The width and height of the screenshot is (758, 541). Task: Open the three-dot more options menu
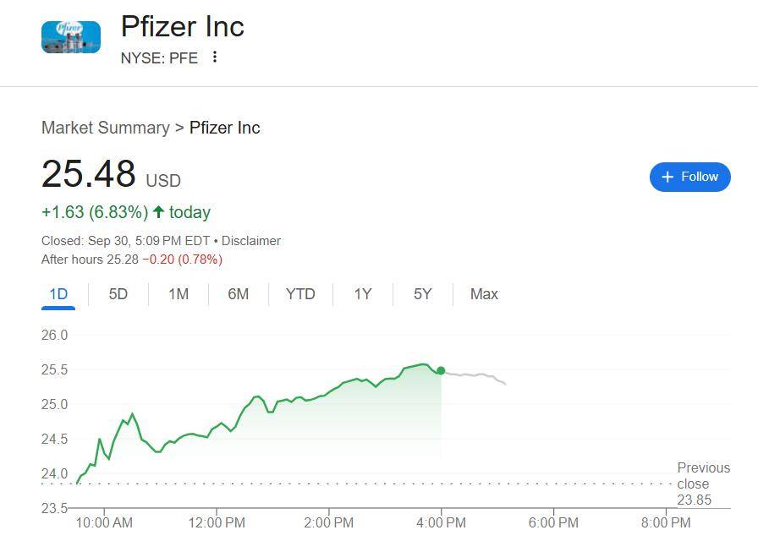(215, 57)
